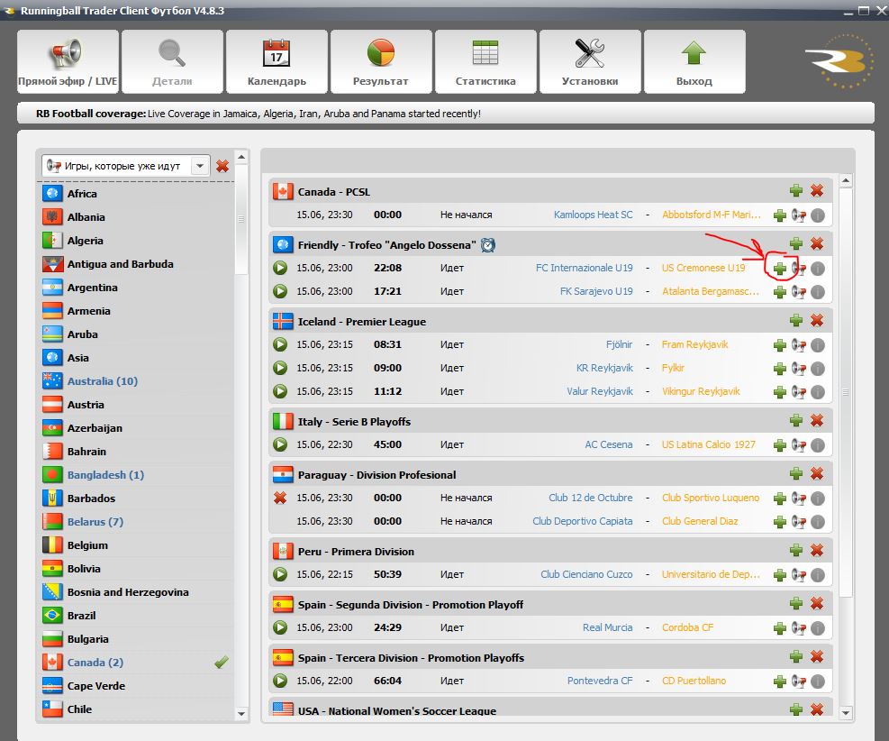Image resolution: width=889 pixels, height=741 pixels.
Task: Click the country list scroll up arrow
Action: 241,157
